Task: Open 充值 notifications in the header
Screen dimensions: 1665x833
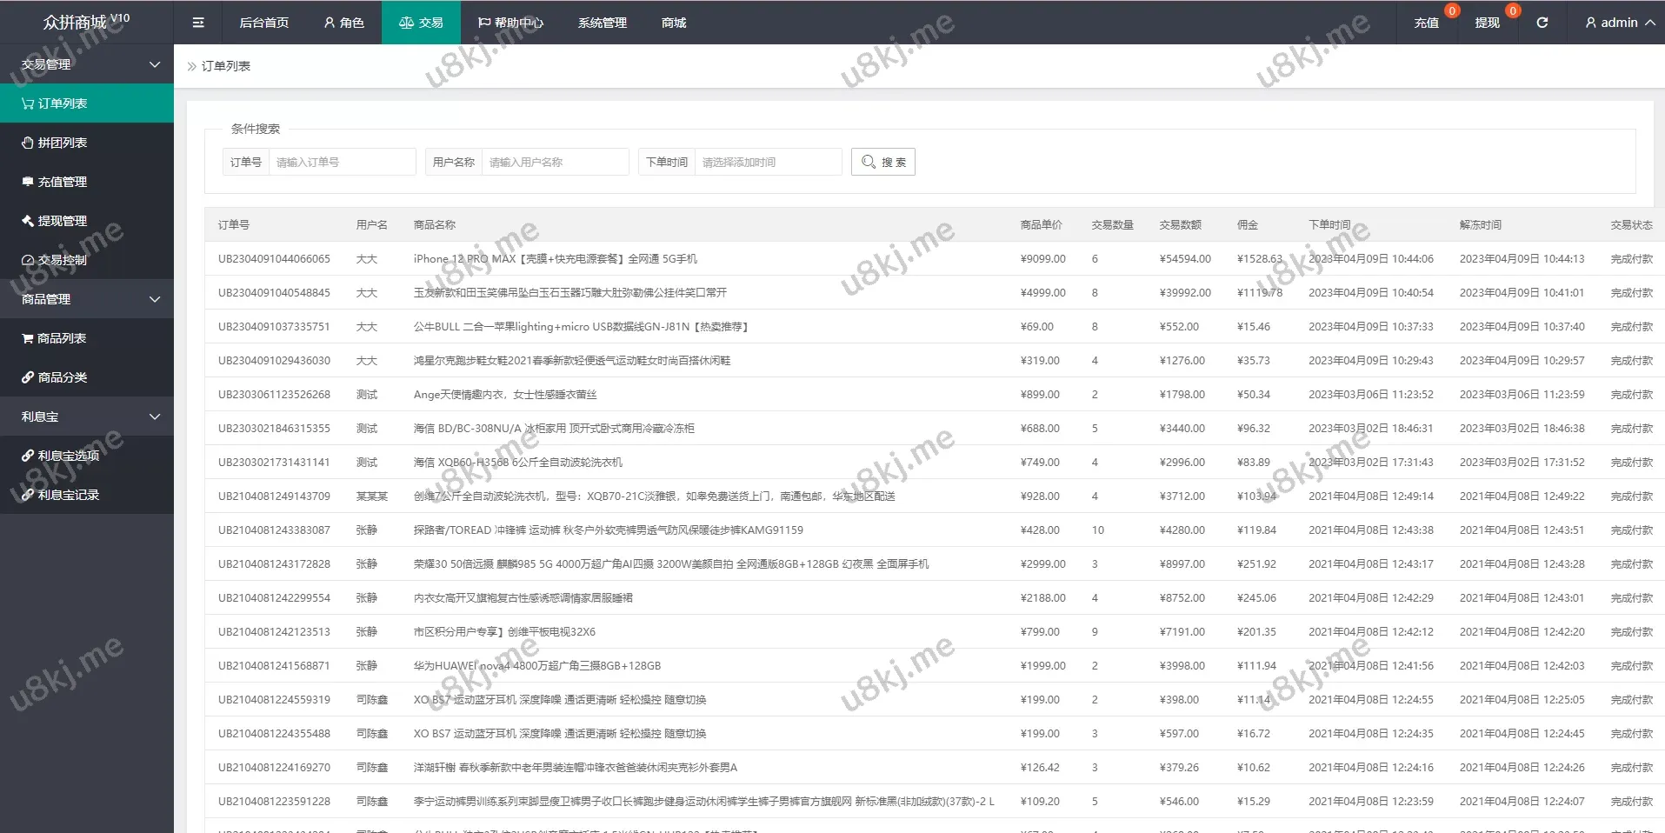Action: (1426, 23)
